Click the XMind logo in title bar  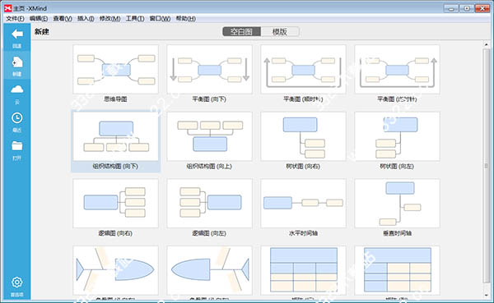(x=8, y=8)
